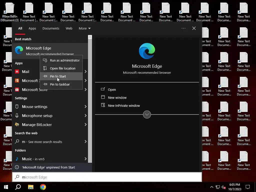Click the large Edge logo in preview pane
Viewport: 256px width, 192px height.
pos(147,51)
